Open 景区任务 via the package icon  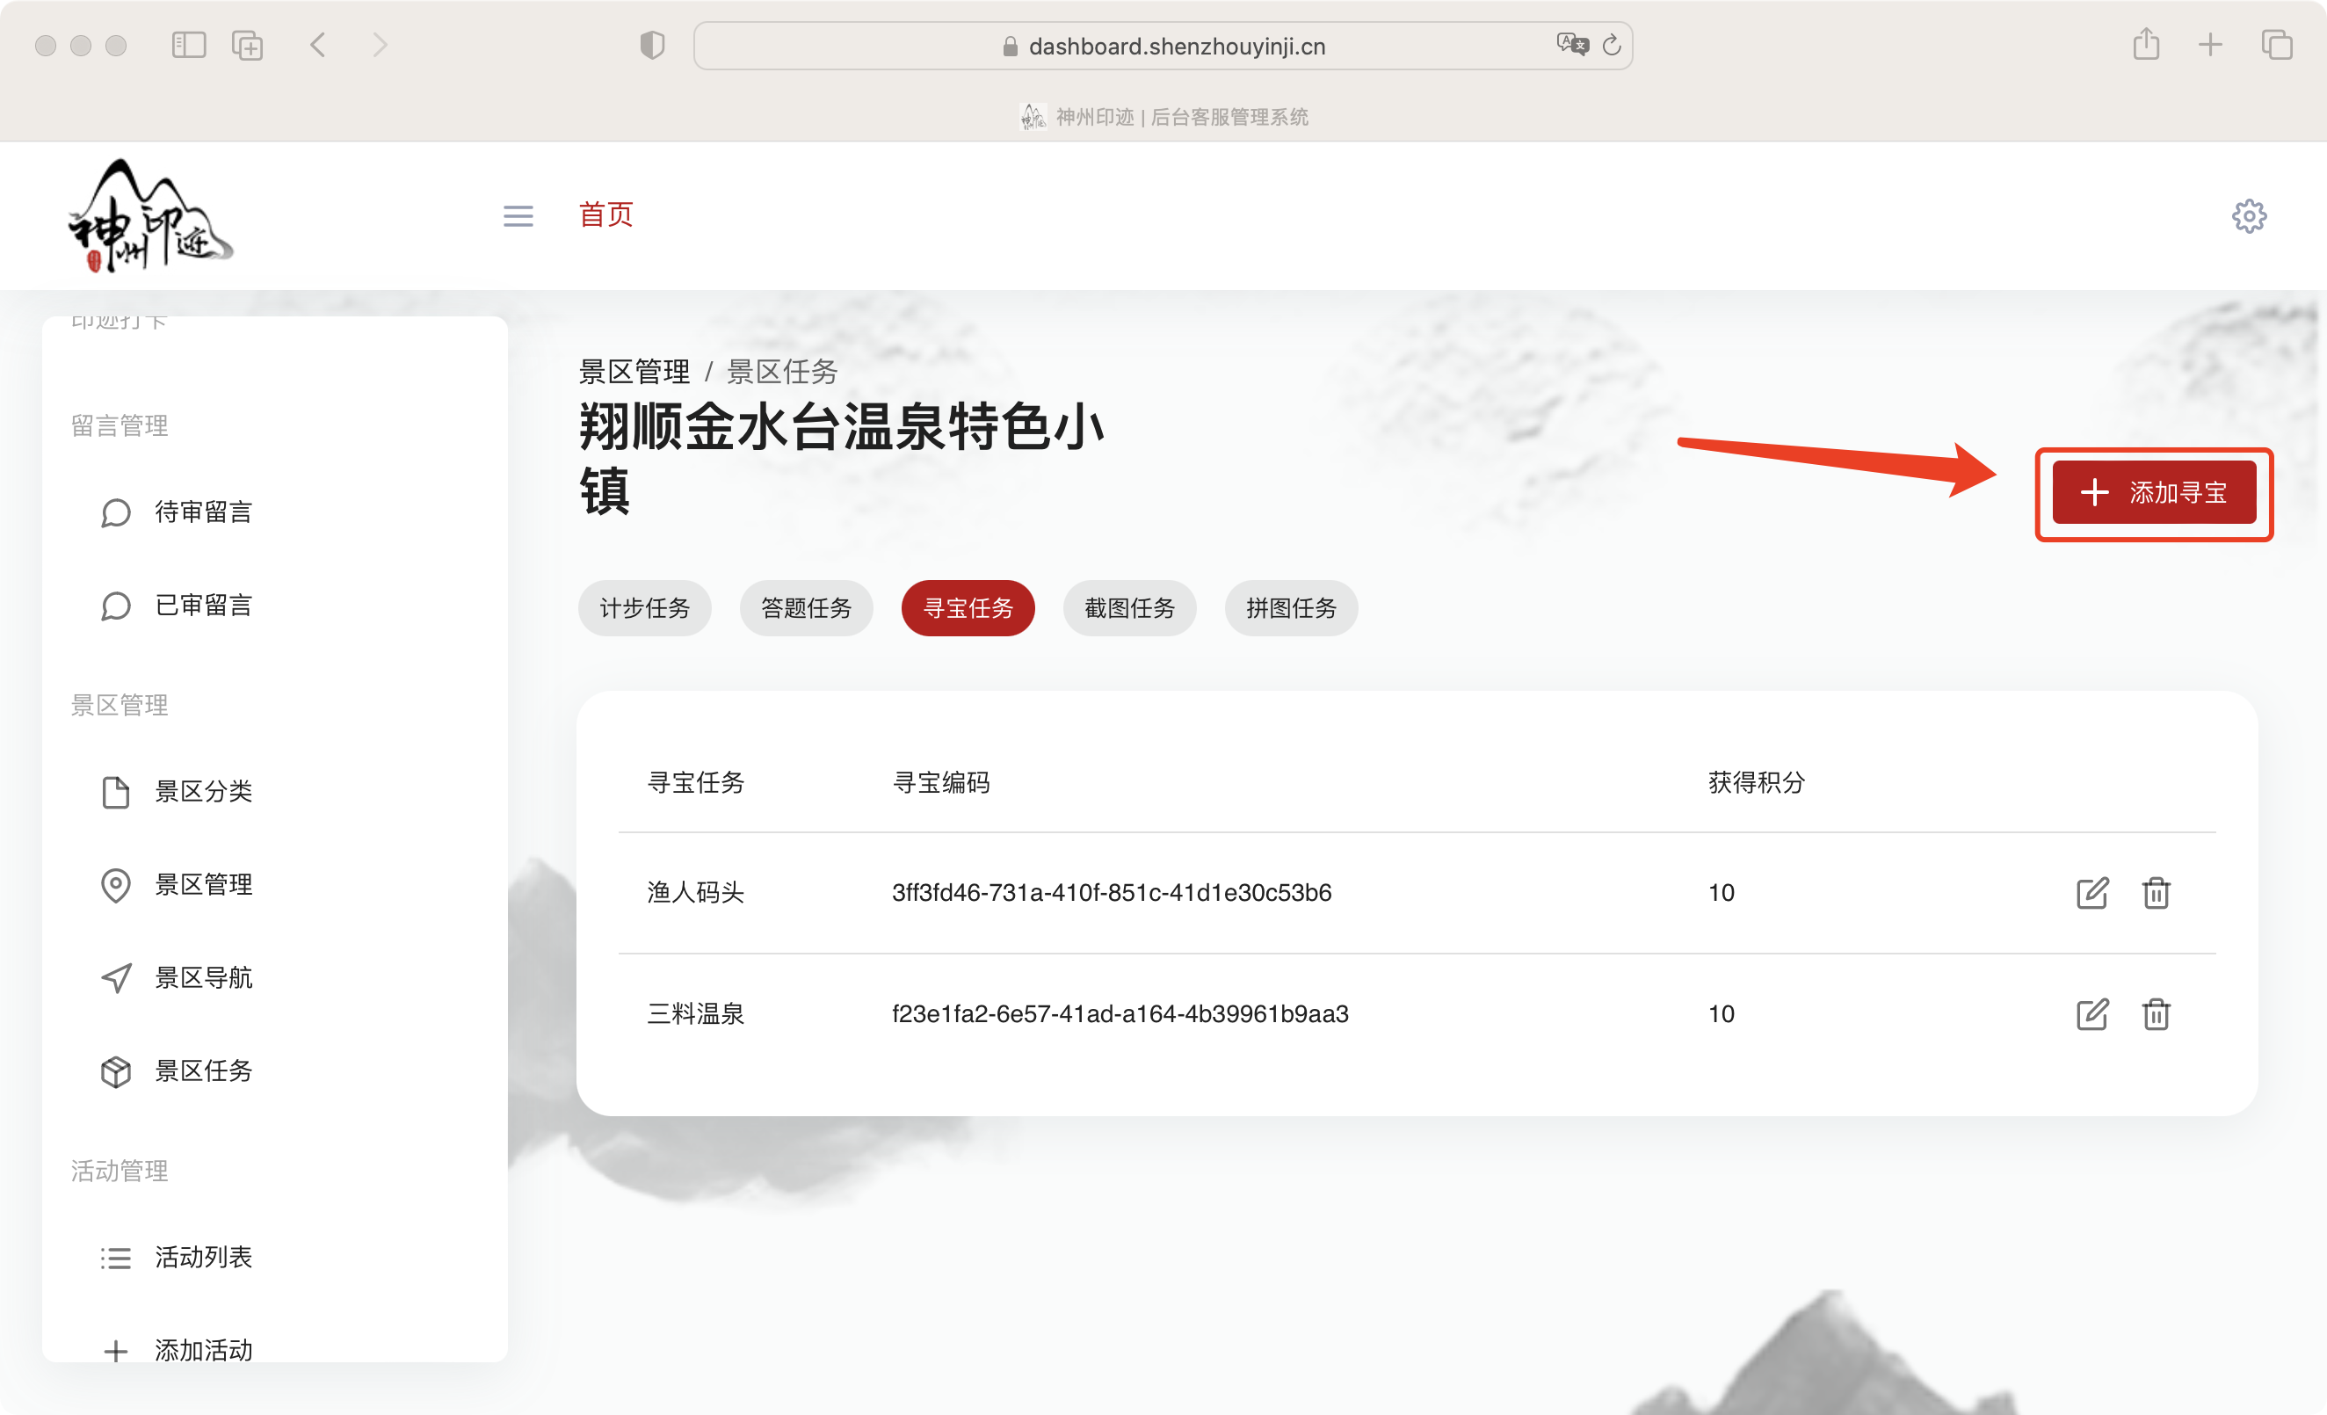tap(115, 1071)
